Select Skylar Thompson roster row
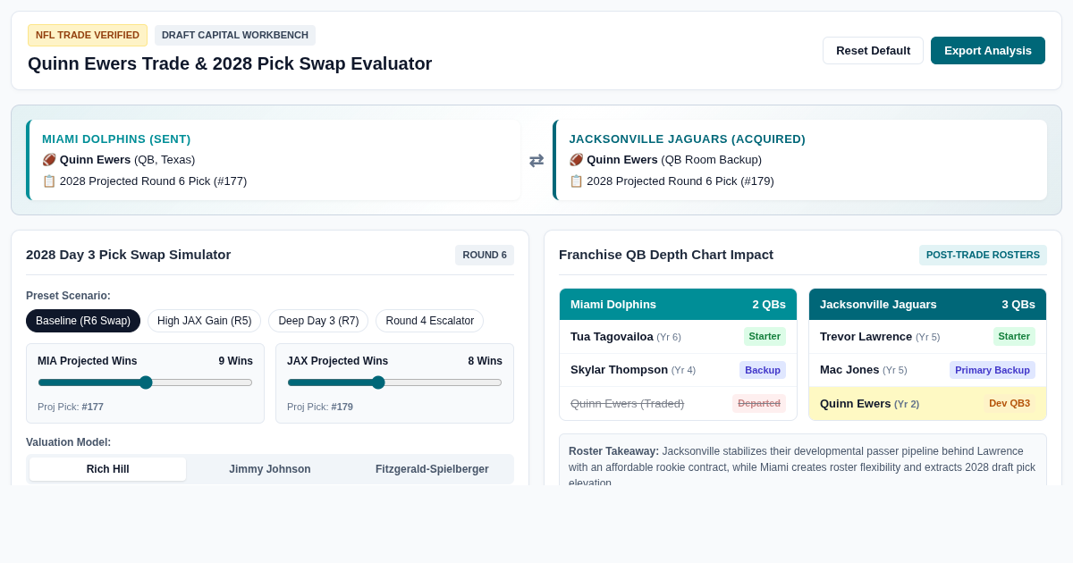 pyautogui.click(x=678, y=370)
